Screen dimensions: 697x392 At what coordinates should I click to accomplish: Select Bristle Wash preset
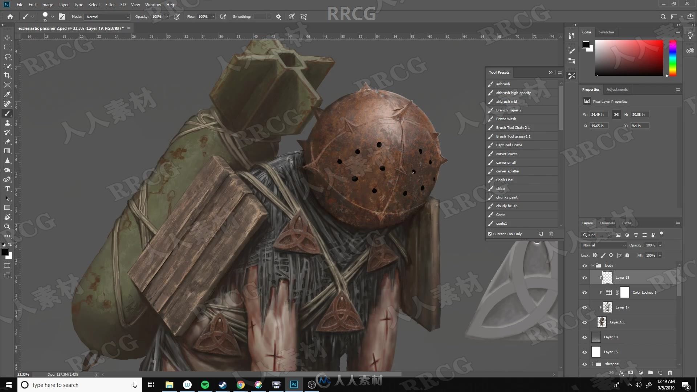[522, 119]
